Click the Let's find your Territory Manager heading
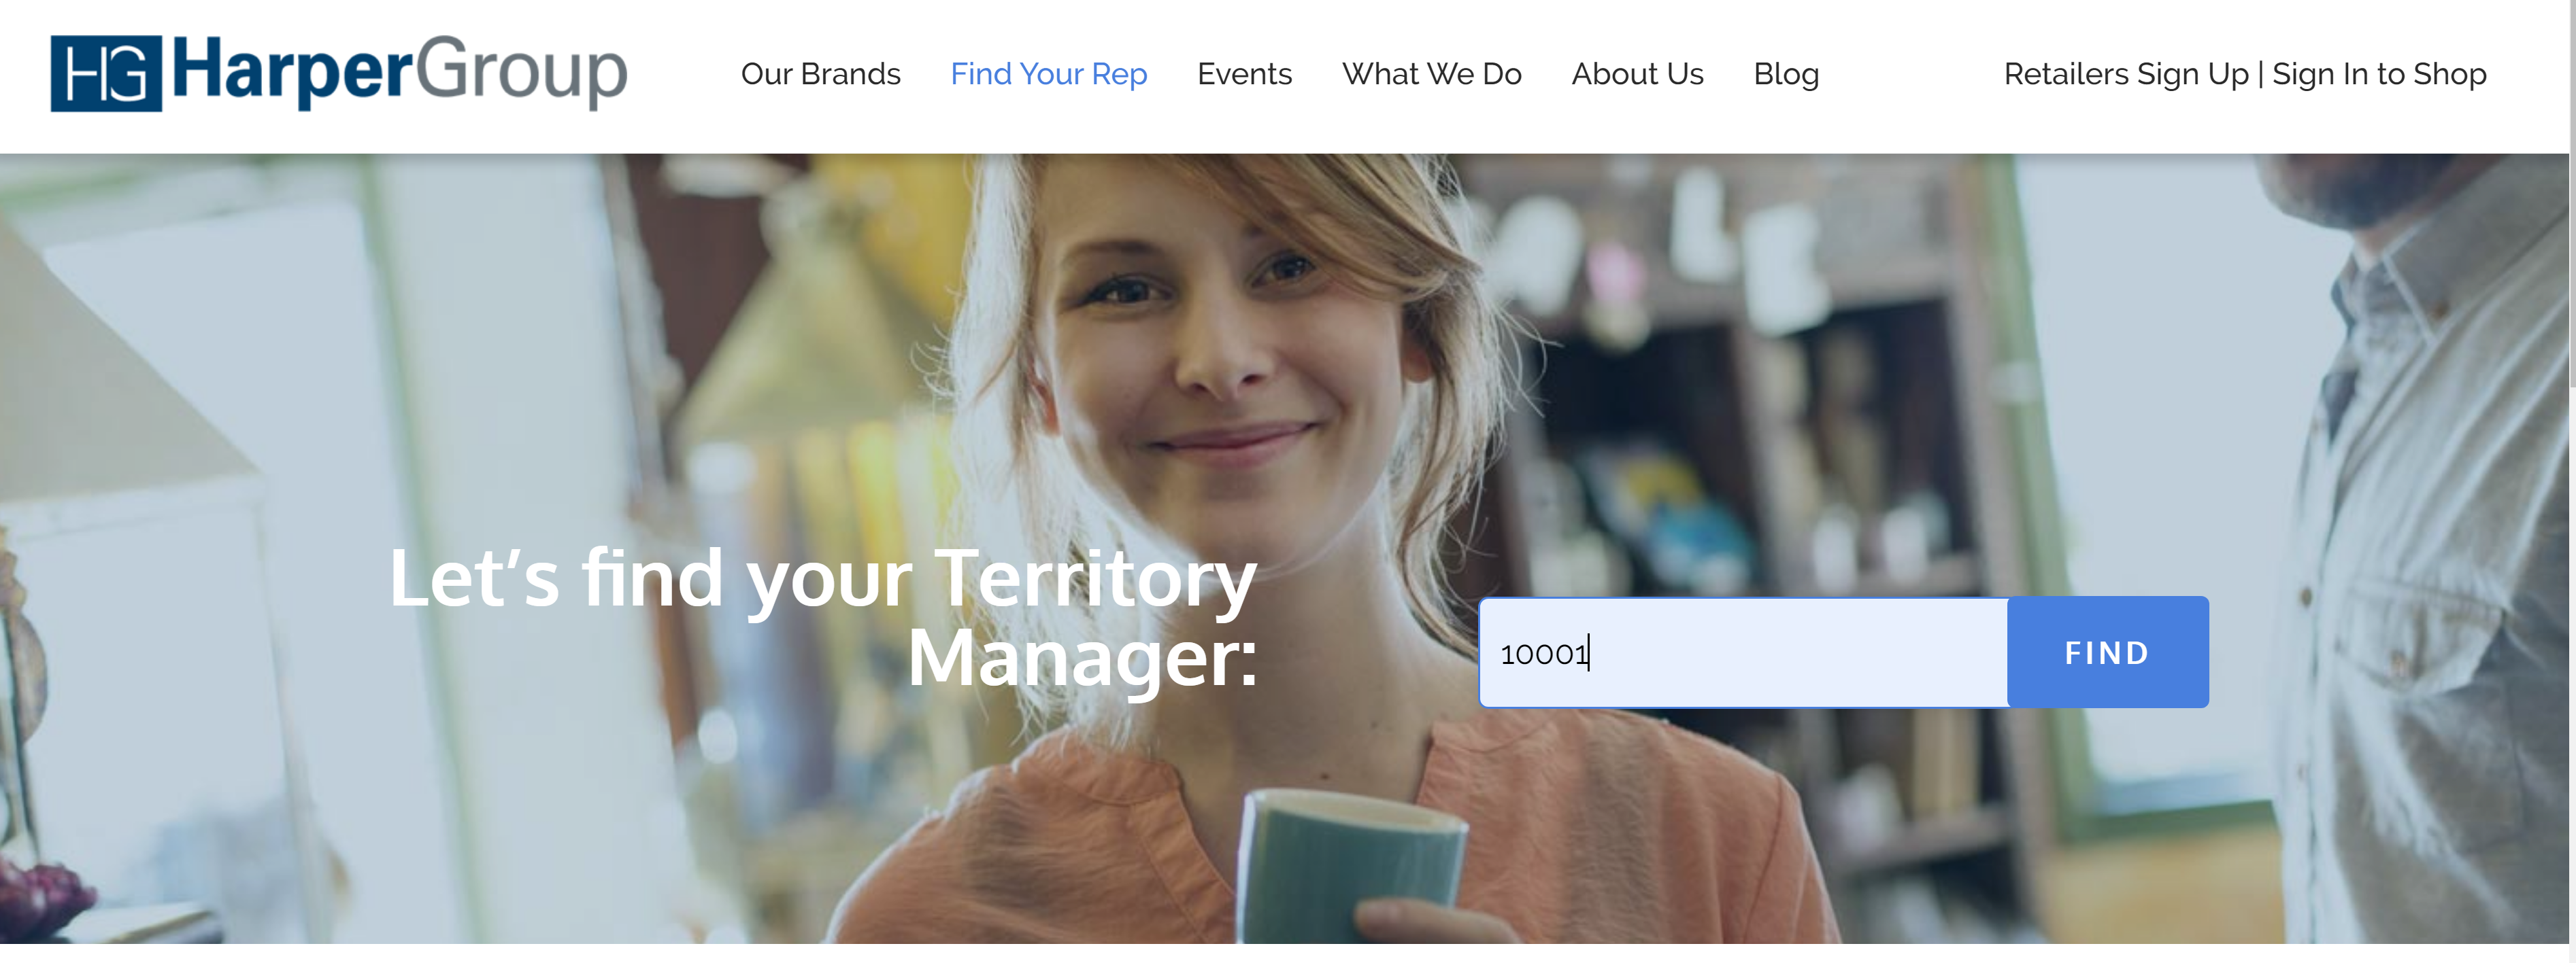This screenshot has height=963, width=2576. tap(822, 617)
